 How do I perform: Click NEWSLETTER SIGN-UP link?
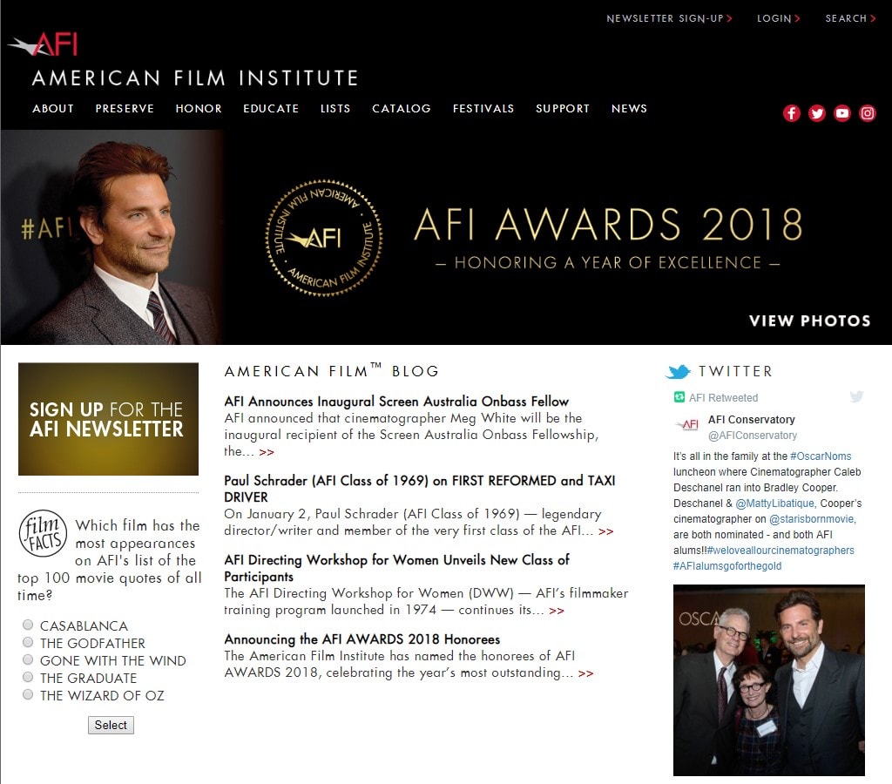[669, 19]
